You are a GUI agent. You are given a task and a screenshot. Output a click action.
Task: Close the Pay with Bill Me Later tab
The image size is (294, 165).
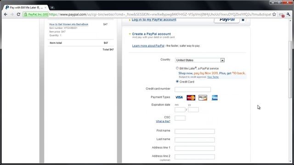45,8
